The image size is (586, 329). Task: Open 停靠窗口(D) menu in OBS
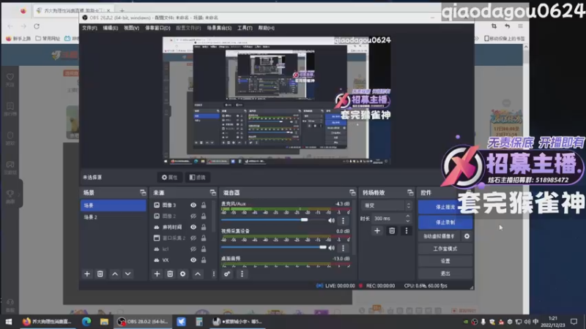click(x=157, y=28)
